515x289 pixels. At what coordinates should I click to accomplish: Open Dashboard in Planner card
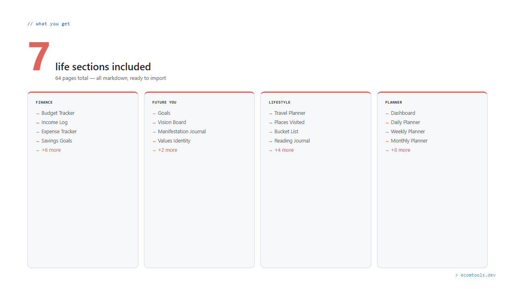[403, 113]
